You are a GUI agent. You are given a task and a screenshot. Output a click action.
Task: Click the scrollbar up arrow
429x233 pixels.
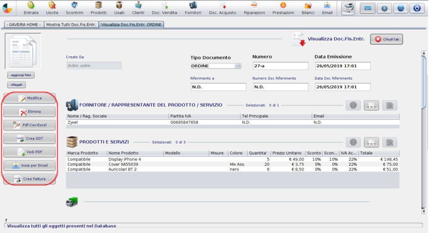[424, 53]
